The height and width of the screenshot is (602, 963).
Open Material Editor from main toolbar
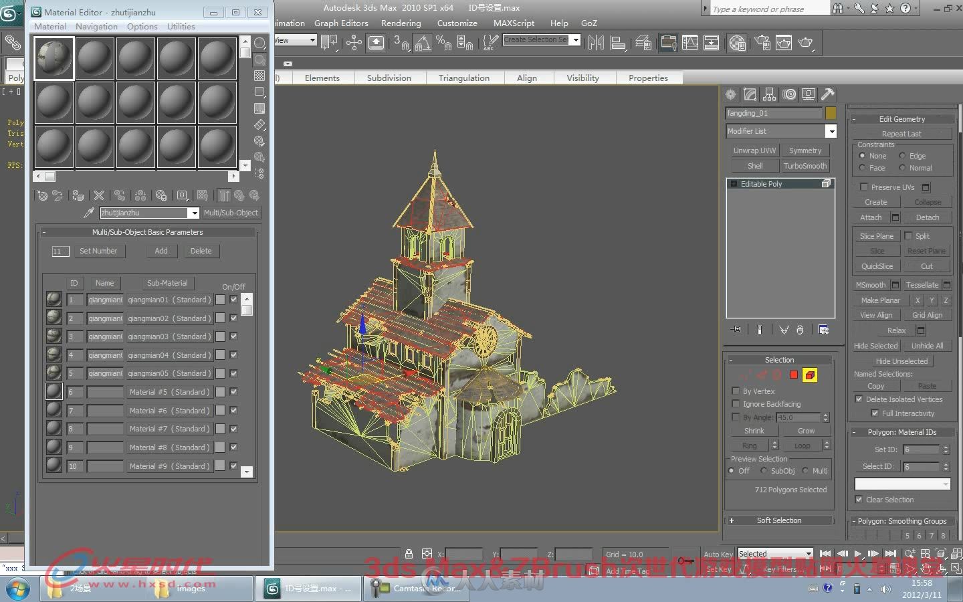[738, 43]
